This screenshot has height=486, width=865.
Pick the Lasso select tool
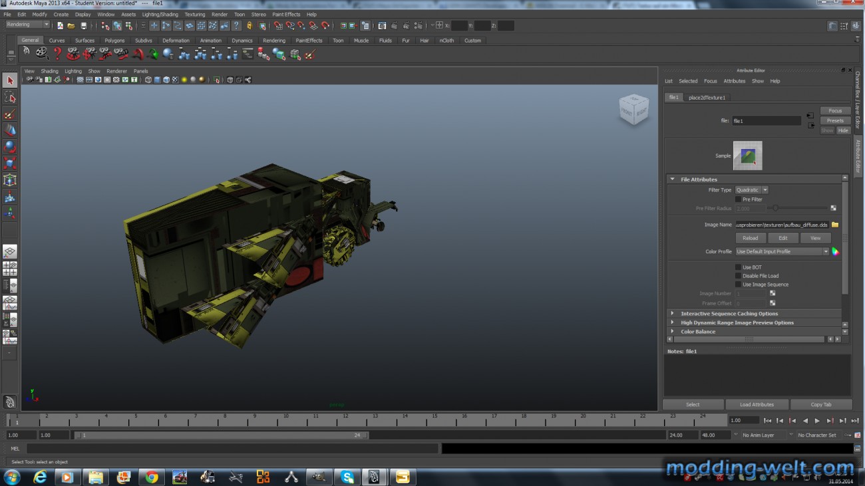(10, 97)
